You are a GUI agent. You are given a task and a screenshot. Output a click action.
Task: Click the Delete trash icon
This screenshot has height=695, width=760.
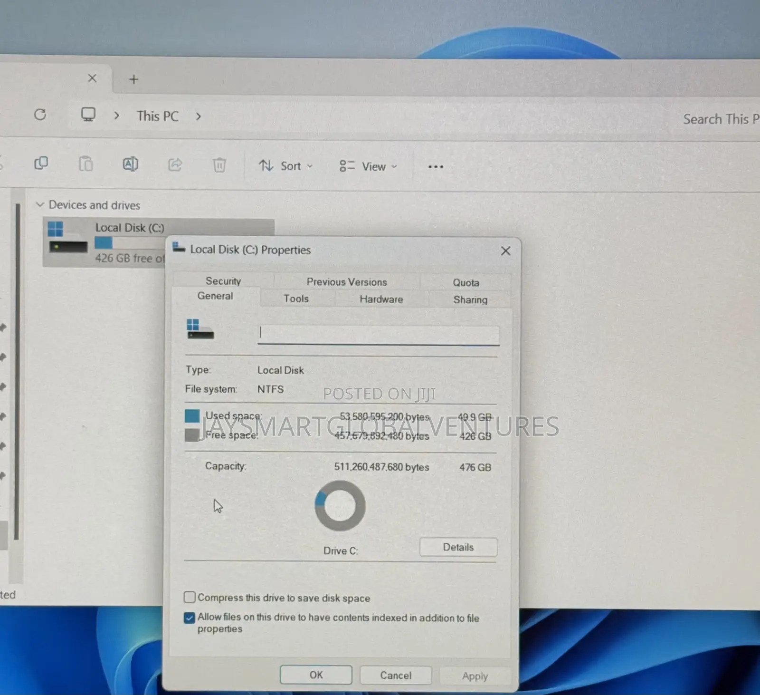coord(219,165)
